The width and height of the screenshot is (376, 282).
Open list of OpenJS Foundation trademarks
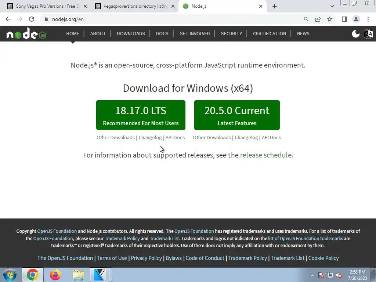305,238
